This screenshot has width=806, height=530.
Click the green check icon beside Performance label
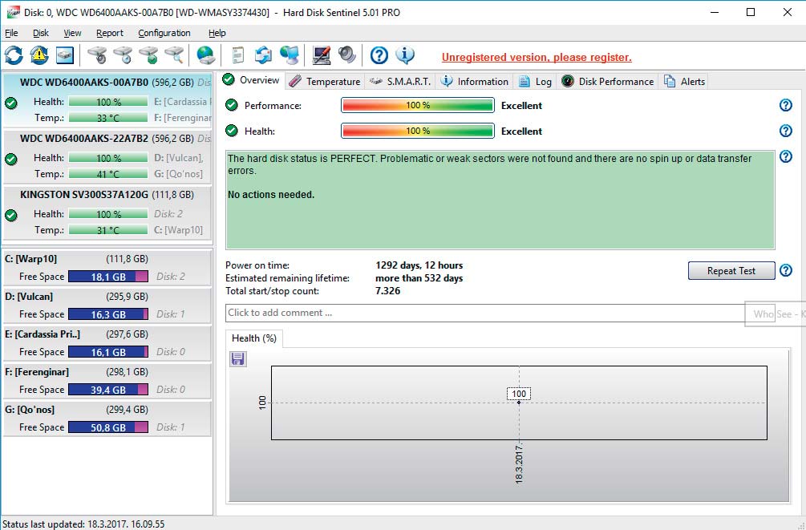(x=232, y=105)
